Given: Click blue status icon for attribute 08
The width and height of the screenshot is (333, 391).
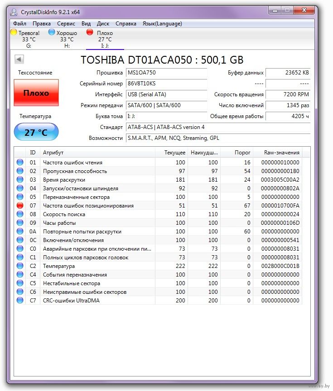Looking at the screenshot, I should [x=20, y=214].
